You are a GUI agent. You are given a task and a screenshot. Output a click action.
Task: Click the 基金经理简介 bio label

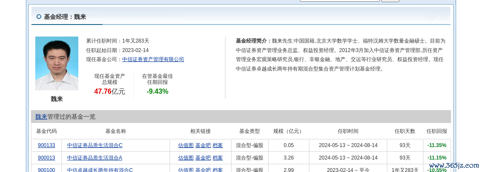tap(254, 40)
